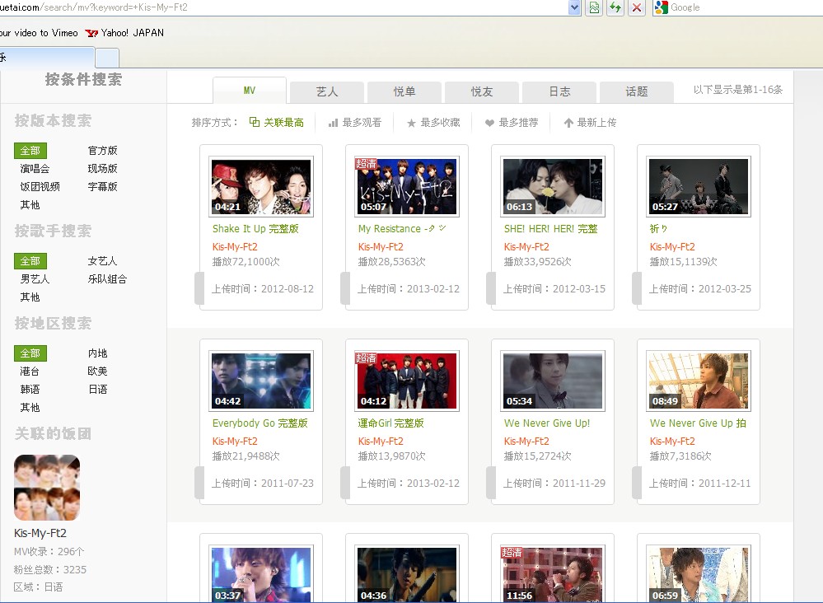Filter version by 演唱会
Screen dimensions: 823x603
(x=35, y=169)
